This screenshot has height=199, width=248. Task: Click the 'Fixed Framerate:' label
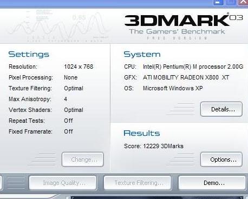coord(30,131)
